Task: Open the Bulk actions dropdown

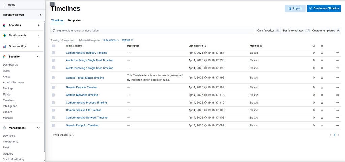Action: coord(111,40)
